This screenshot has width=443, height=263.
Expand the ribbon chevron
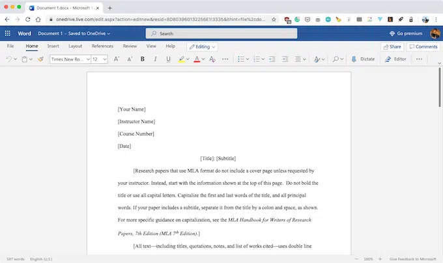(439, 63)
